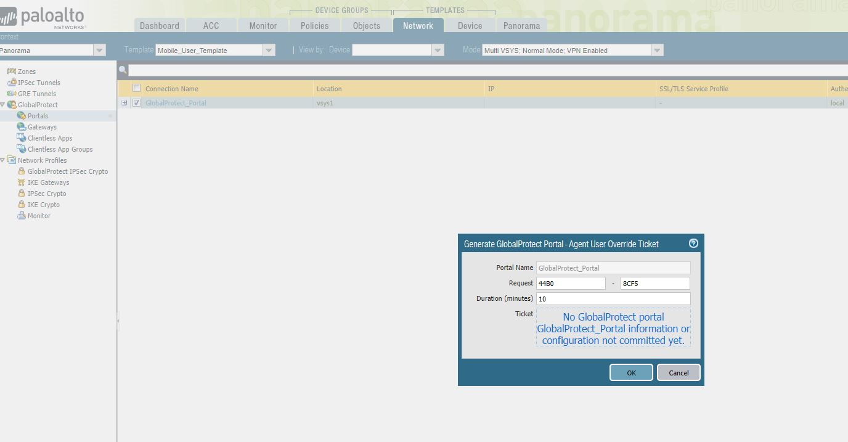
Task: Switch to the Monitor tab
Action: click(263, 25)
